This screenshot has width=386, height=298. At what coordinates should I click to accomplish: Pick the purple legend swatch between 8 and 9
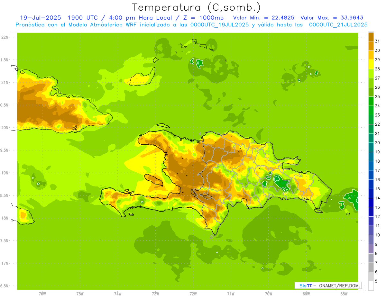tap(371, 249)
